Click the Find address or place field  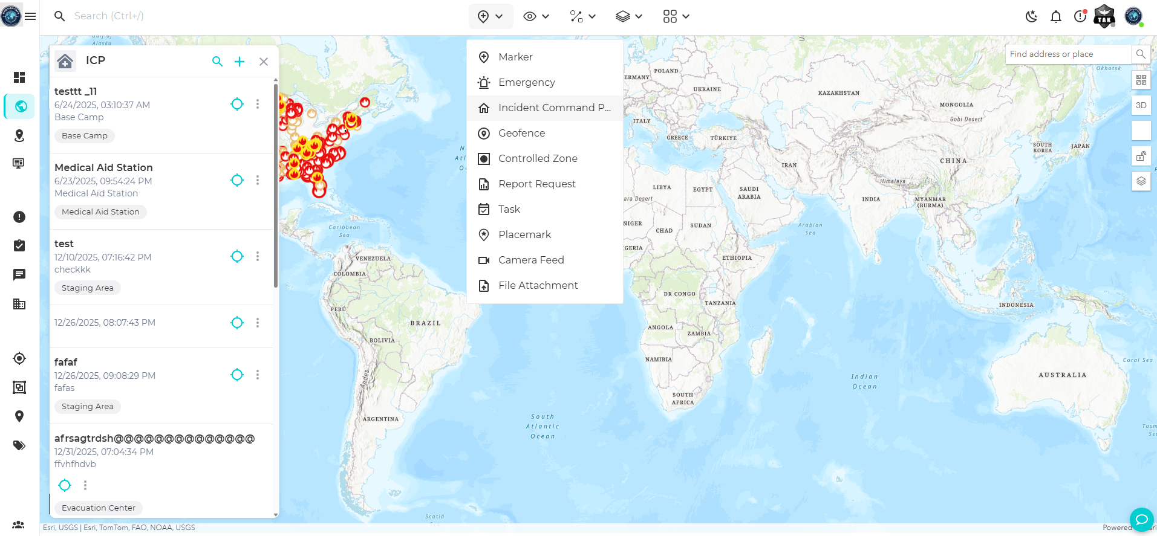[1068, 54]
